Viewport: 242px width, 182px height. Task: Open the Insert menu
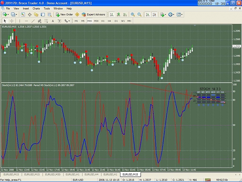click(26, 9)
